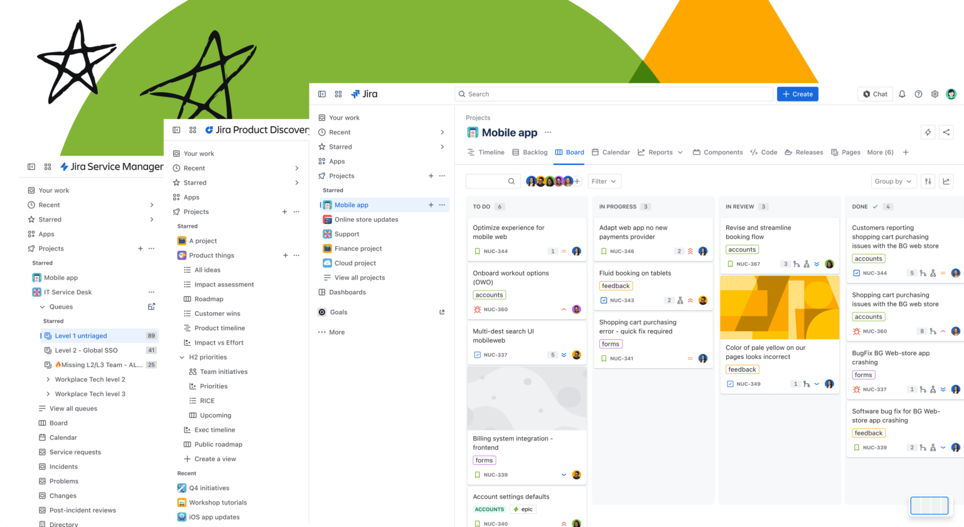Open the Filter dropdown on the board

click(604, 181)
